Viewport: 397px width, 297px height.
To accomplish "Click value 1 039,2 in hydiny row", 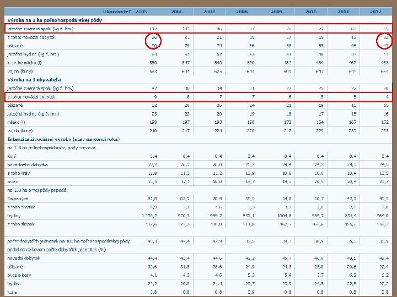I will (x=149, y=216).
